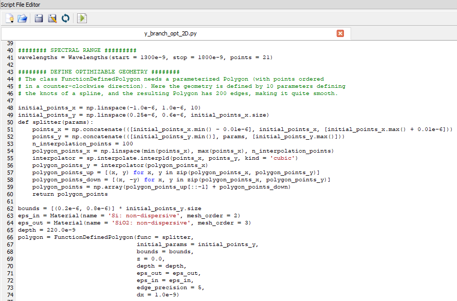Reload the script from disk
Image resolution: width=457 pixels, height=301 pixels.
[66, 18]
